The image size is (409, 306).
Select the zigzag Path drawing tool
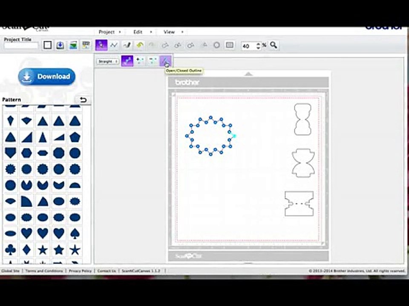click(114, 45)
